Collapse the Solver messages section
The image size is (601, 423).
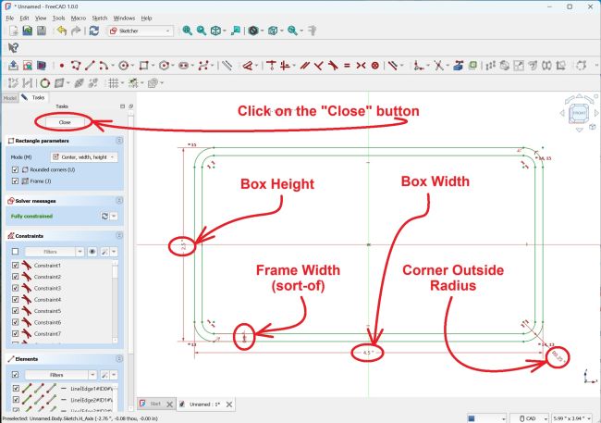(x=119, y=201)
